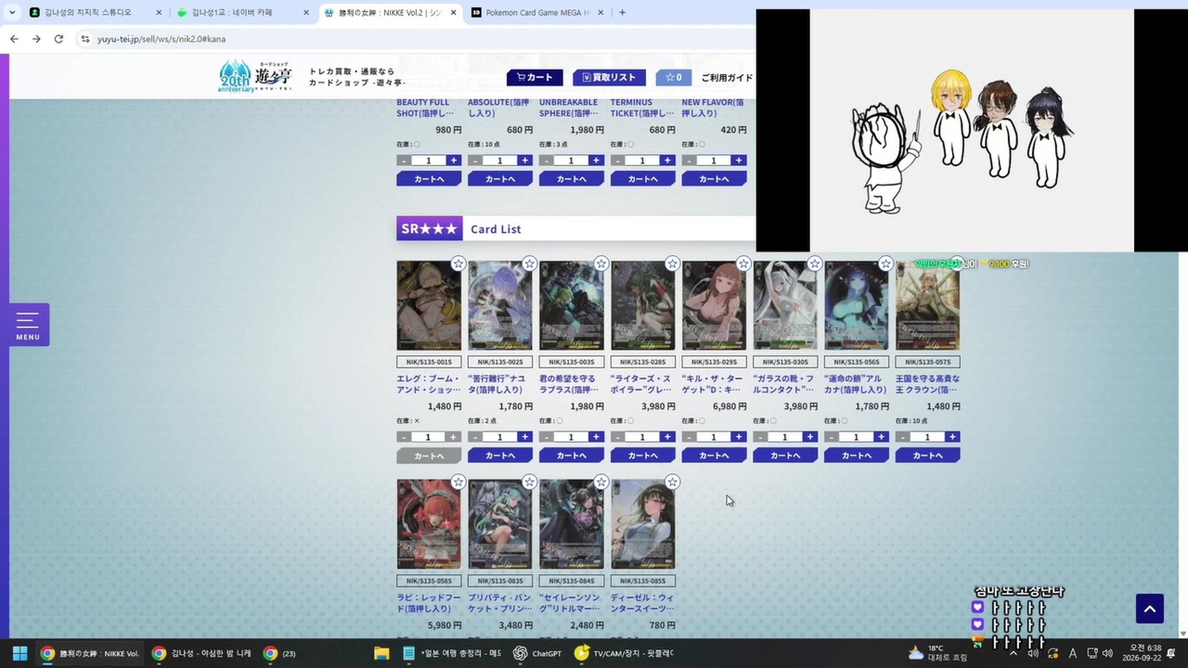Viewport: 1188px width, 668px height.
Task: Add NEW FLAVOR 420円 card to cart
Action: coord(714,179)
